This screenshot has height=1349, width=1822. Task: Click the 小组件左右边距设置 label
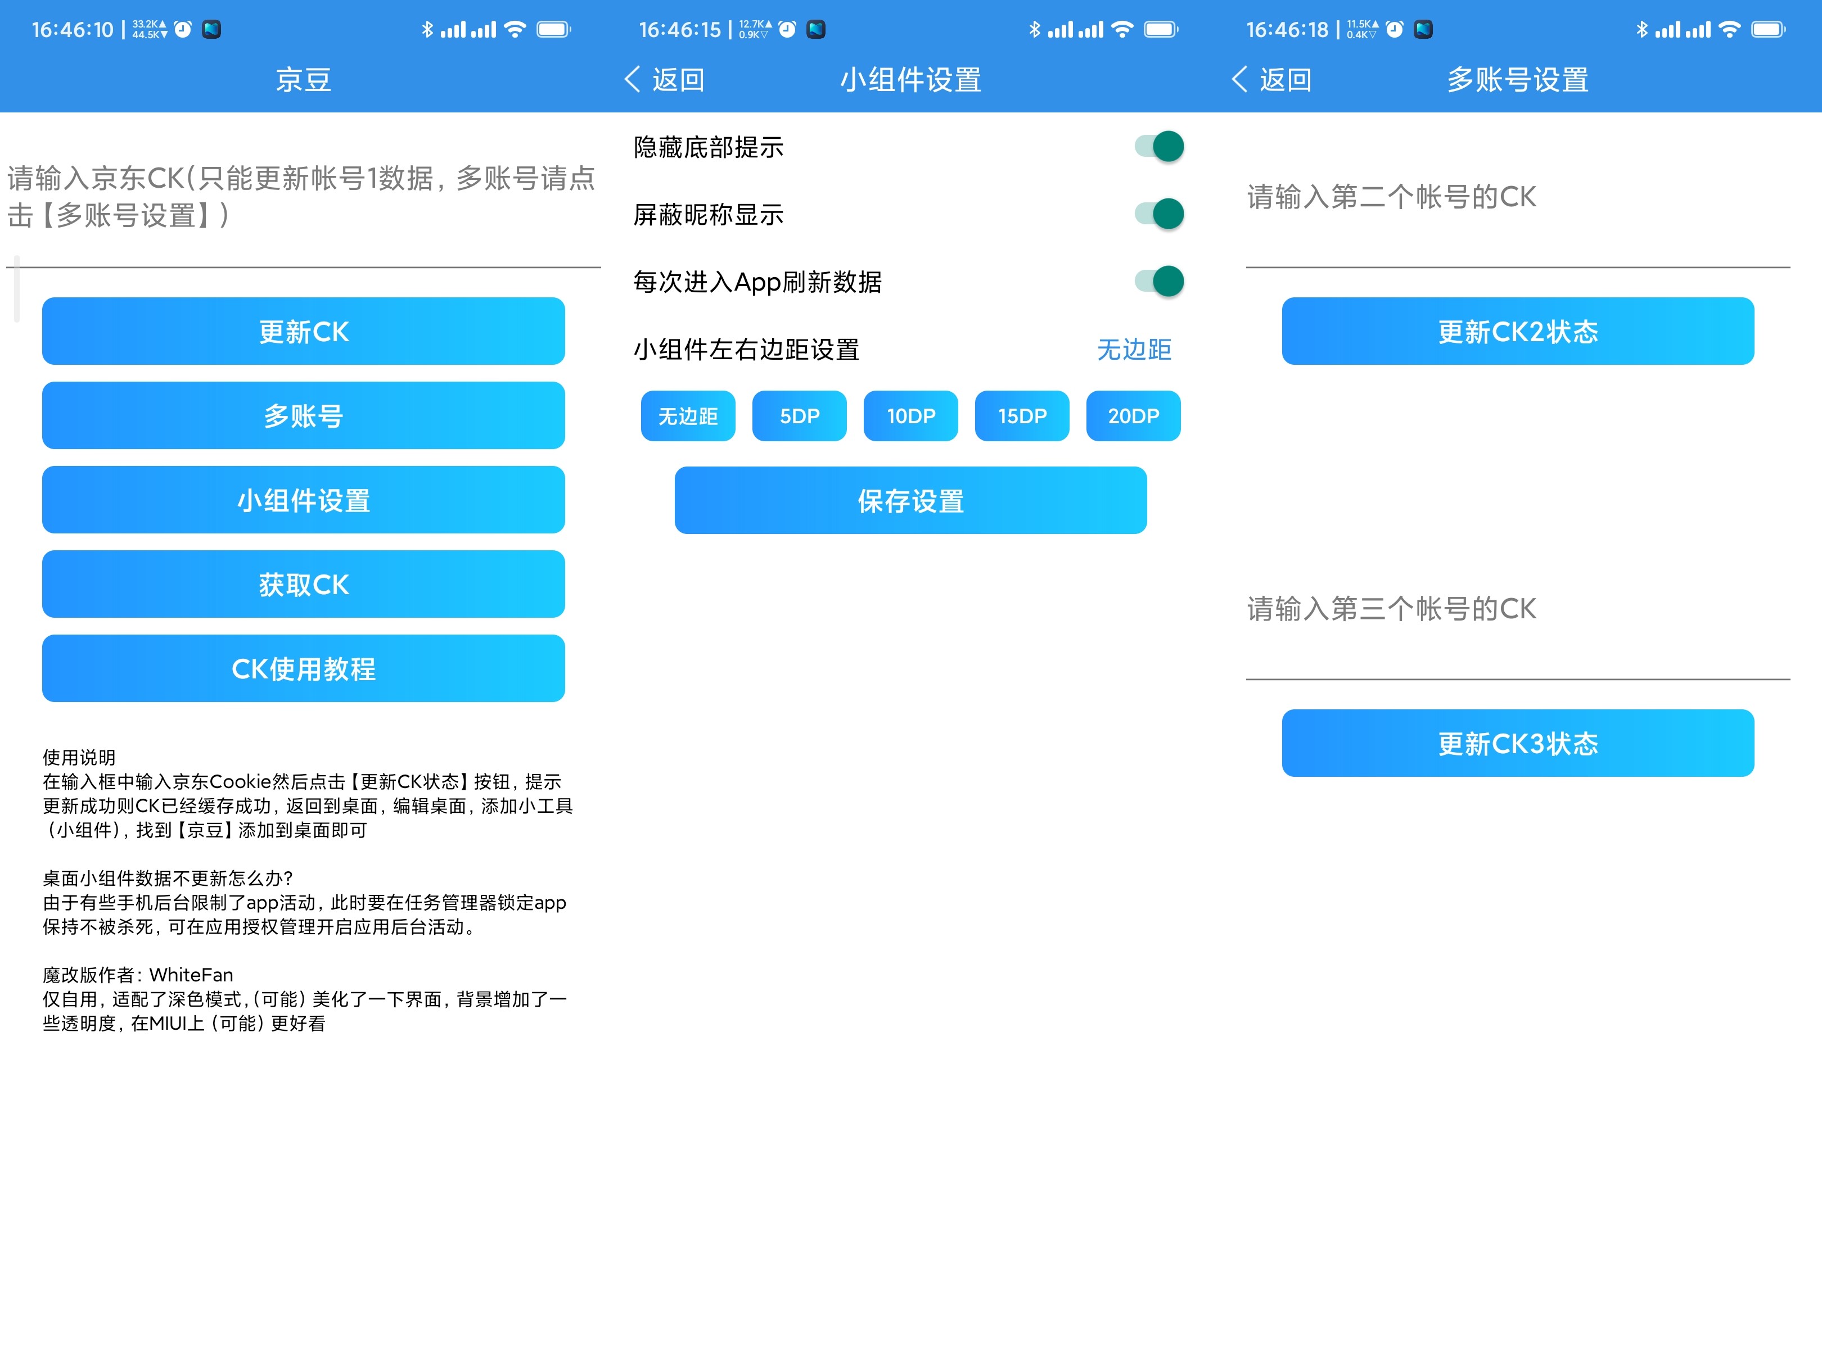pos(746,350)
